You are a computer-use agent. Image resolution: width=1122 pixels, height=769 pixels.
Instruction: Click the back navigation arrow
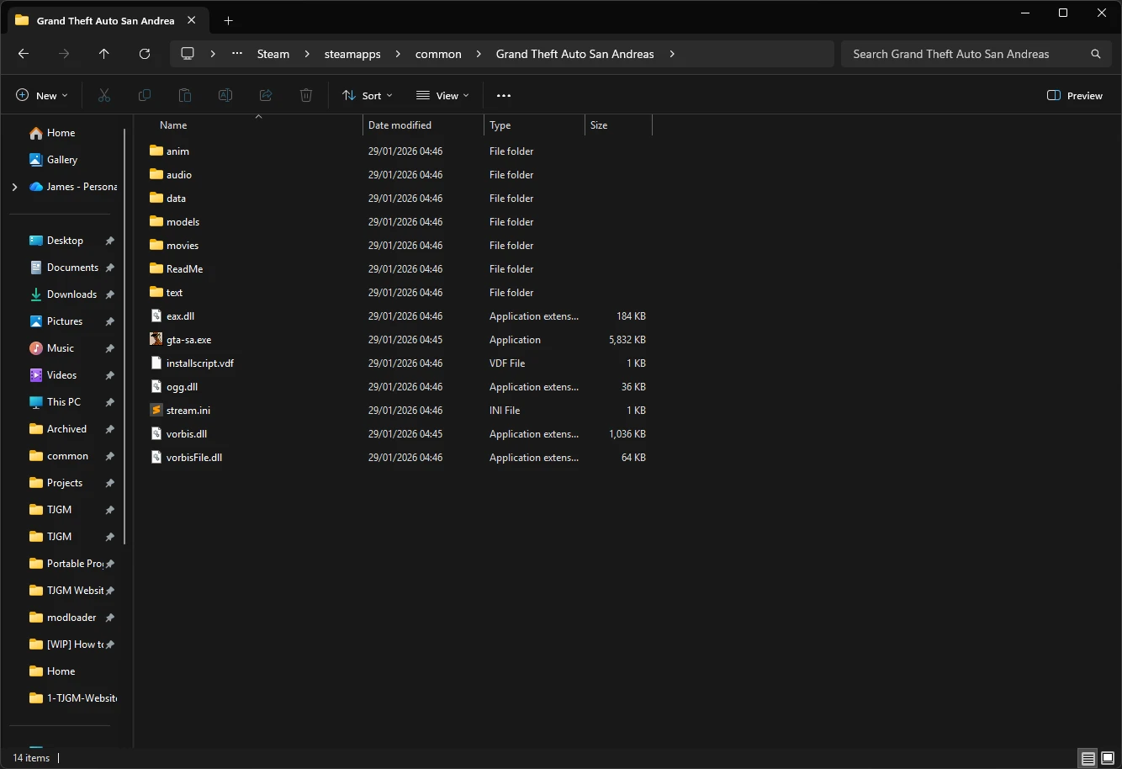pyautogui.click(x=24, y=53)
